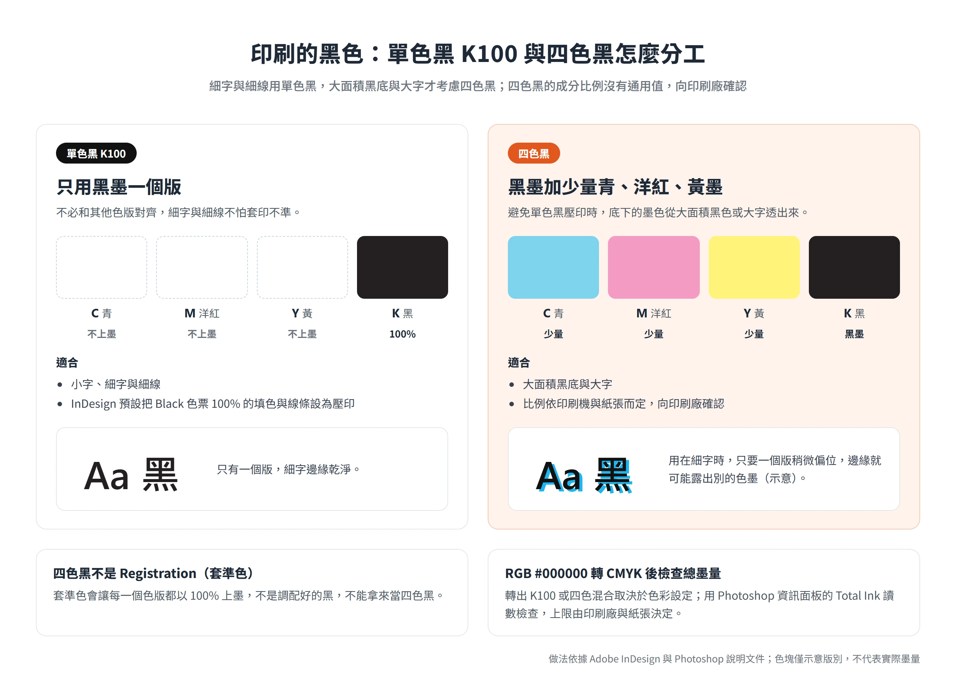Click the heading 只用黑墨一個版
This screenshot has width=956, height=674.
click(119, 186)
